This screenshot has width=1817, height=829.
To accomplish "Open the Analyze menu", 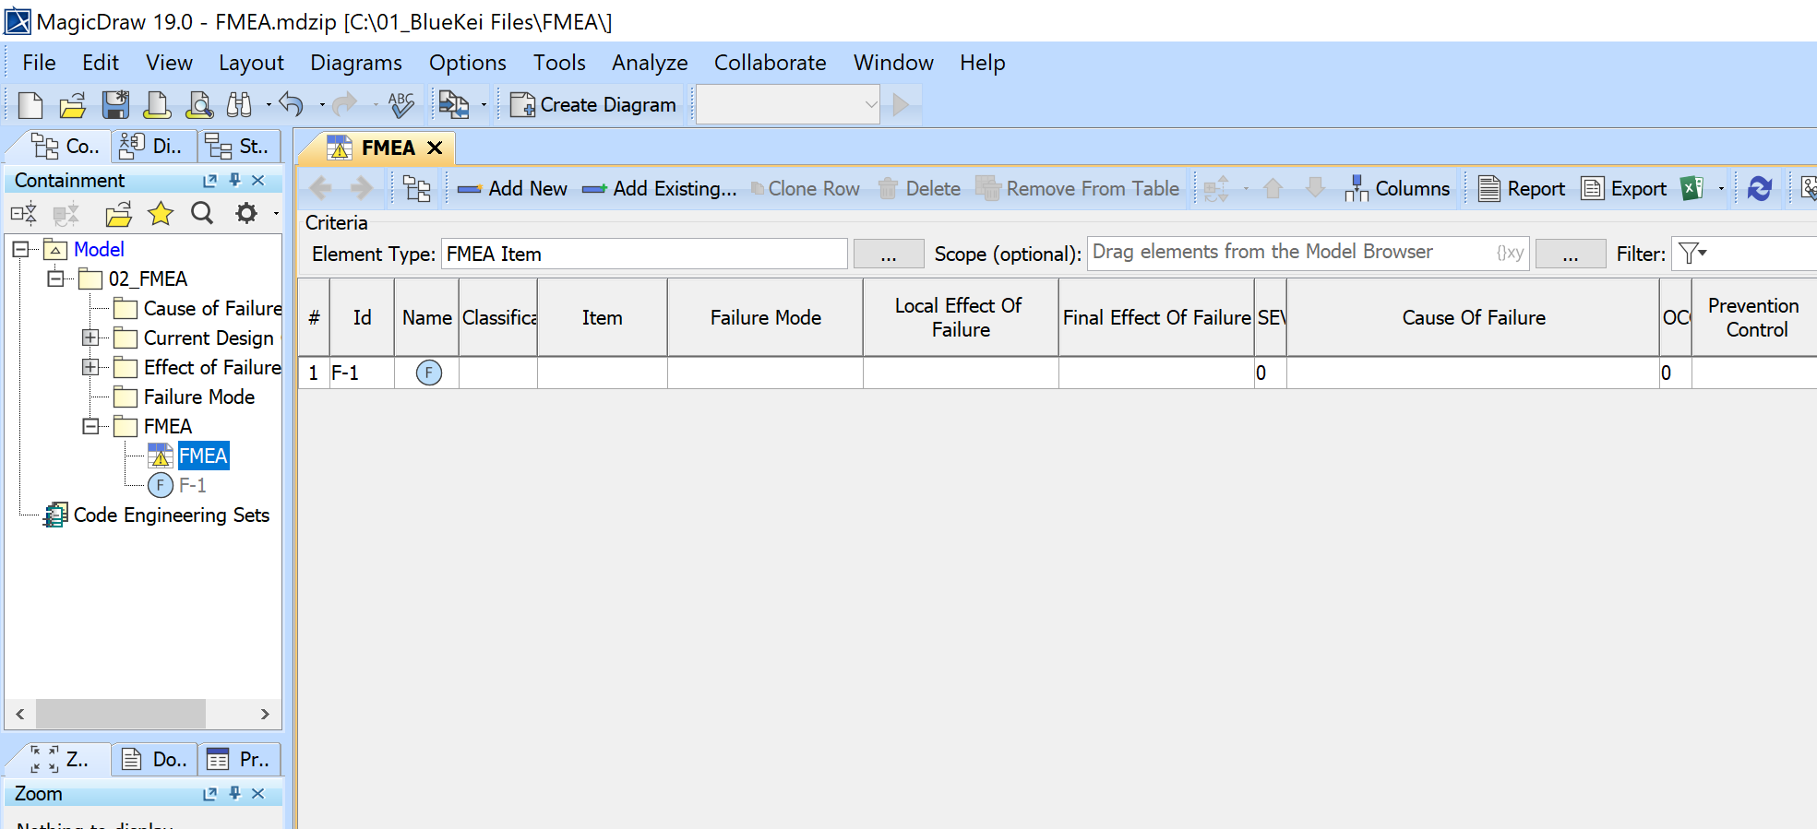I will click(x=650, y=63).
